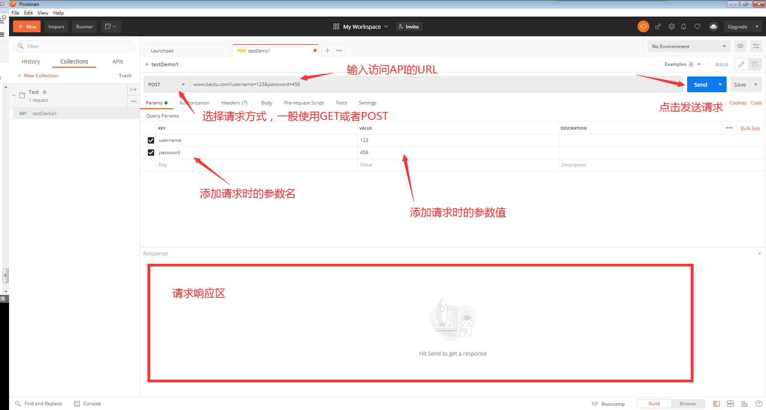Open the Send button dropdown arrow
The height and width of the screenshot is (410, 766).
click(720, 84)
